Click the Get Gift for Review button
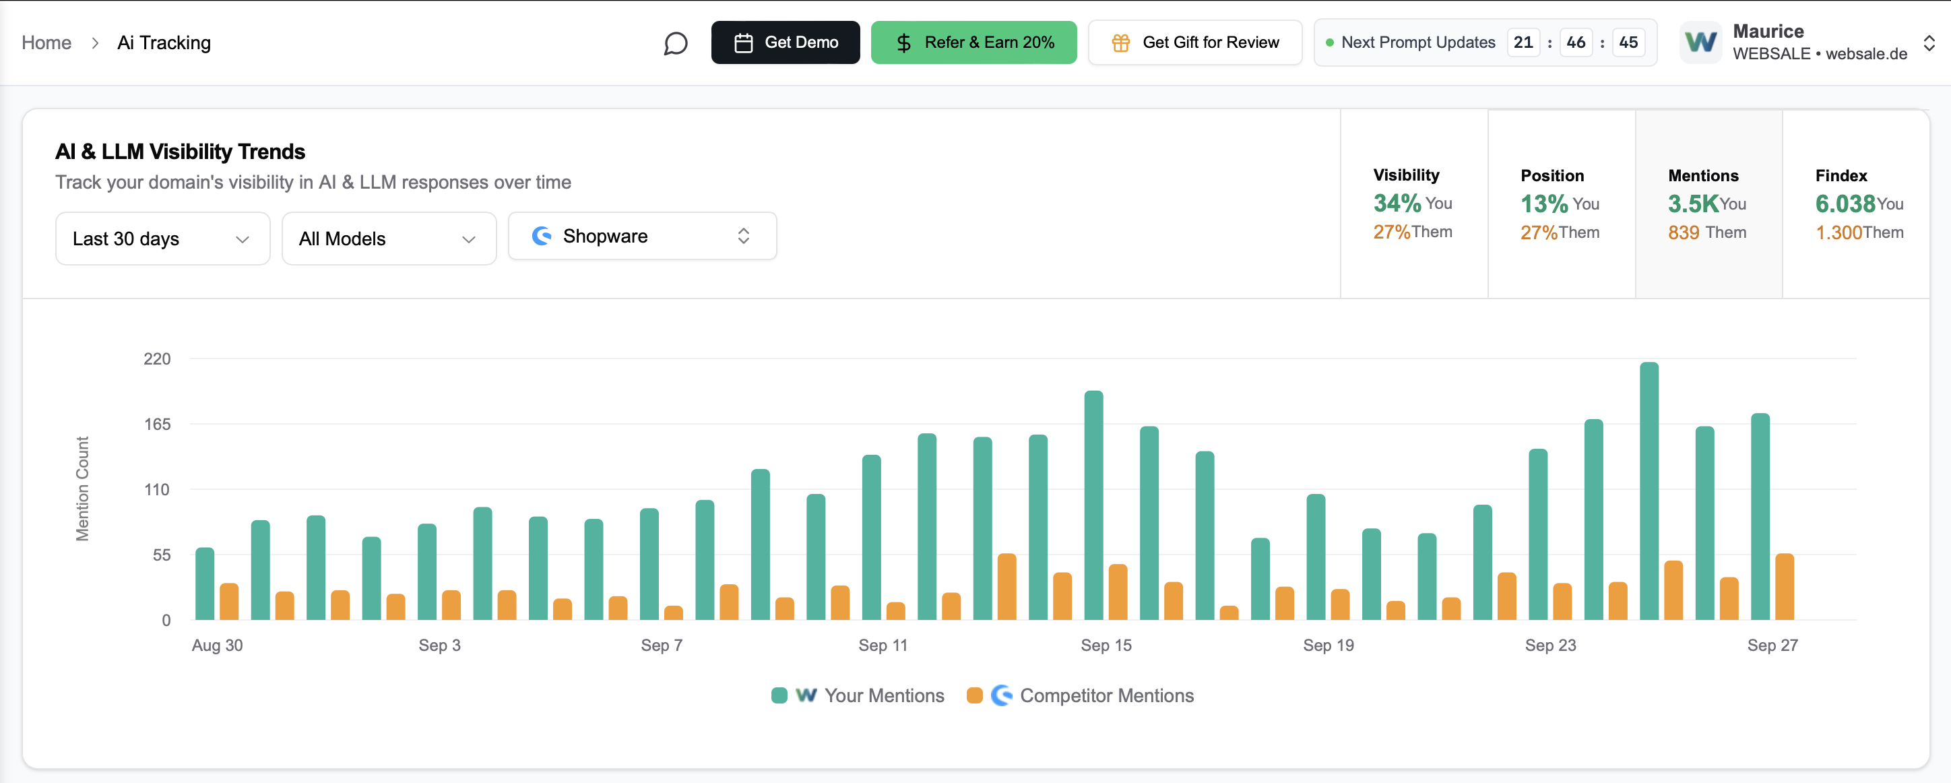This screenshot has width=1951, height=783. 1209,43
